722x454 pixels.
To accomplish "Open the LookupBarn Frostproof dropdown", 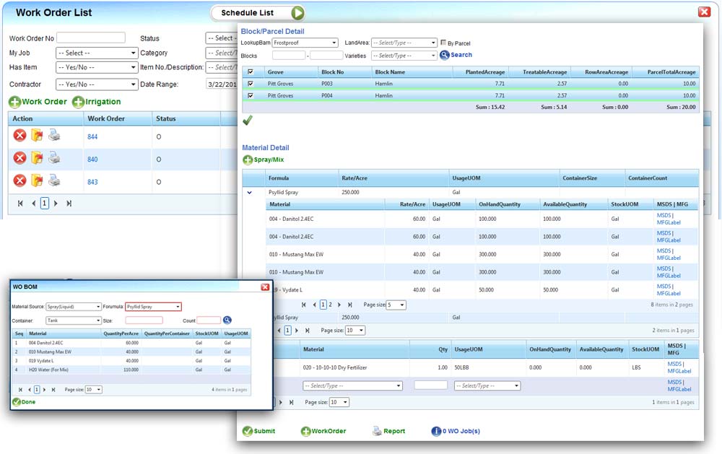I will point(305,43).
